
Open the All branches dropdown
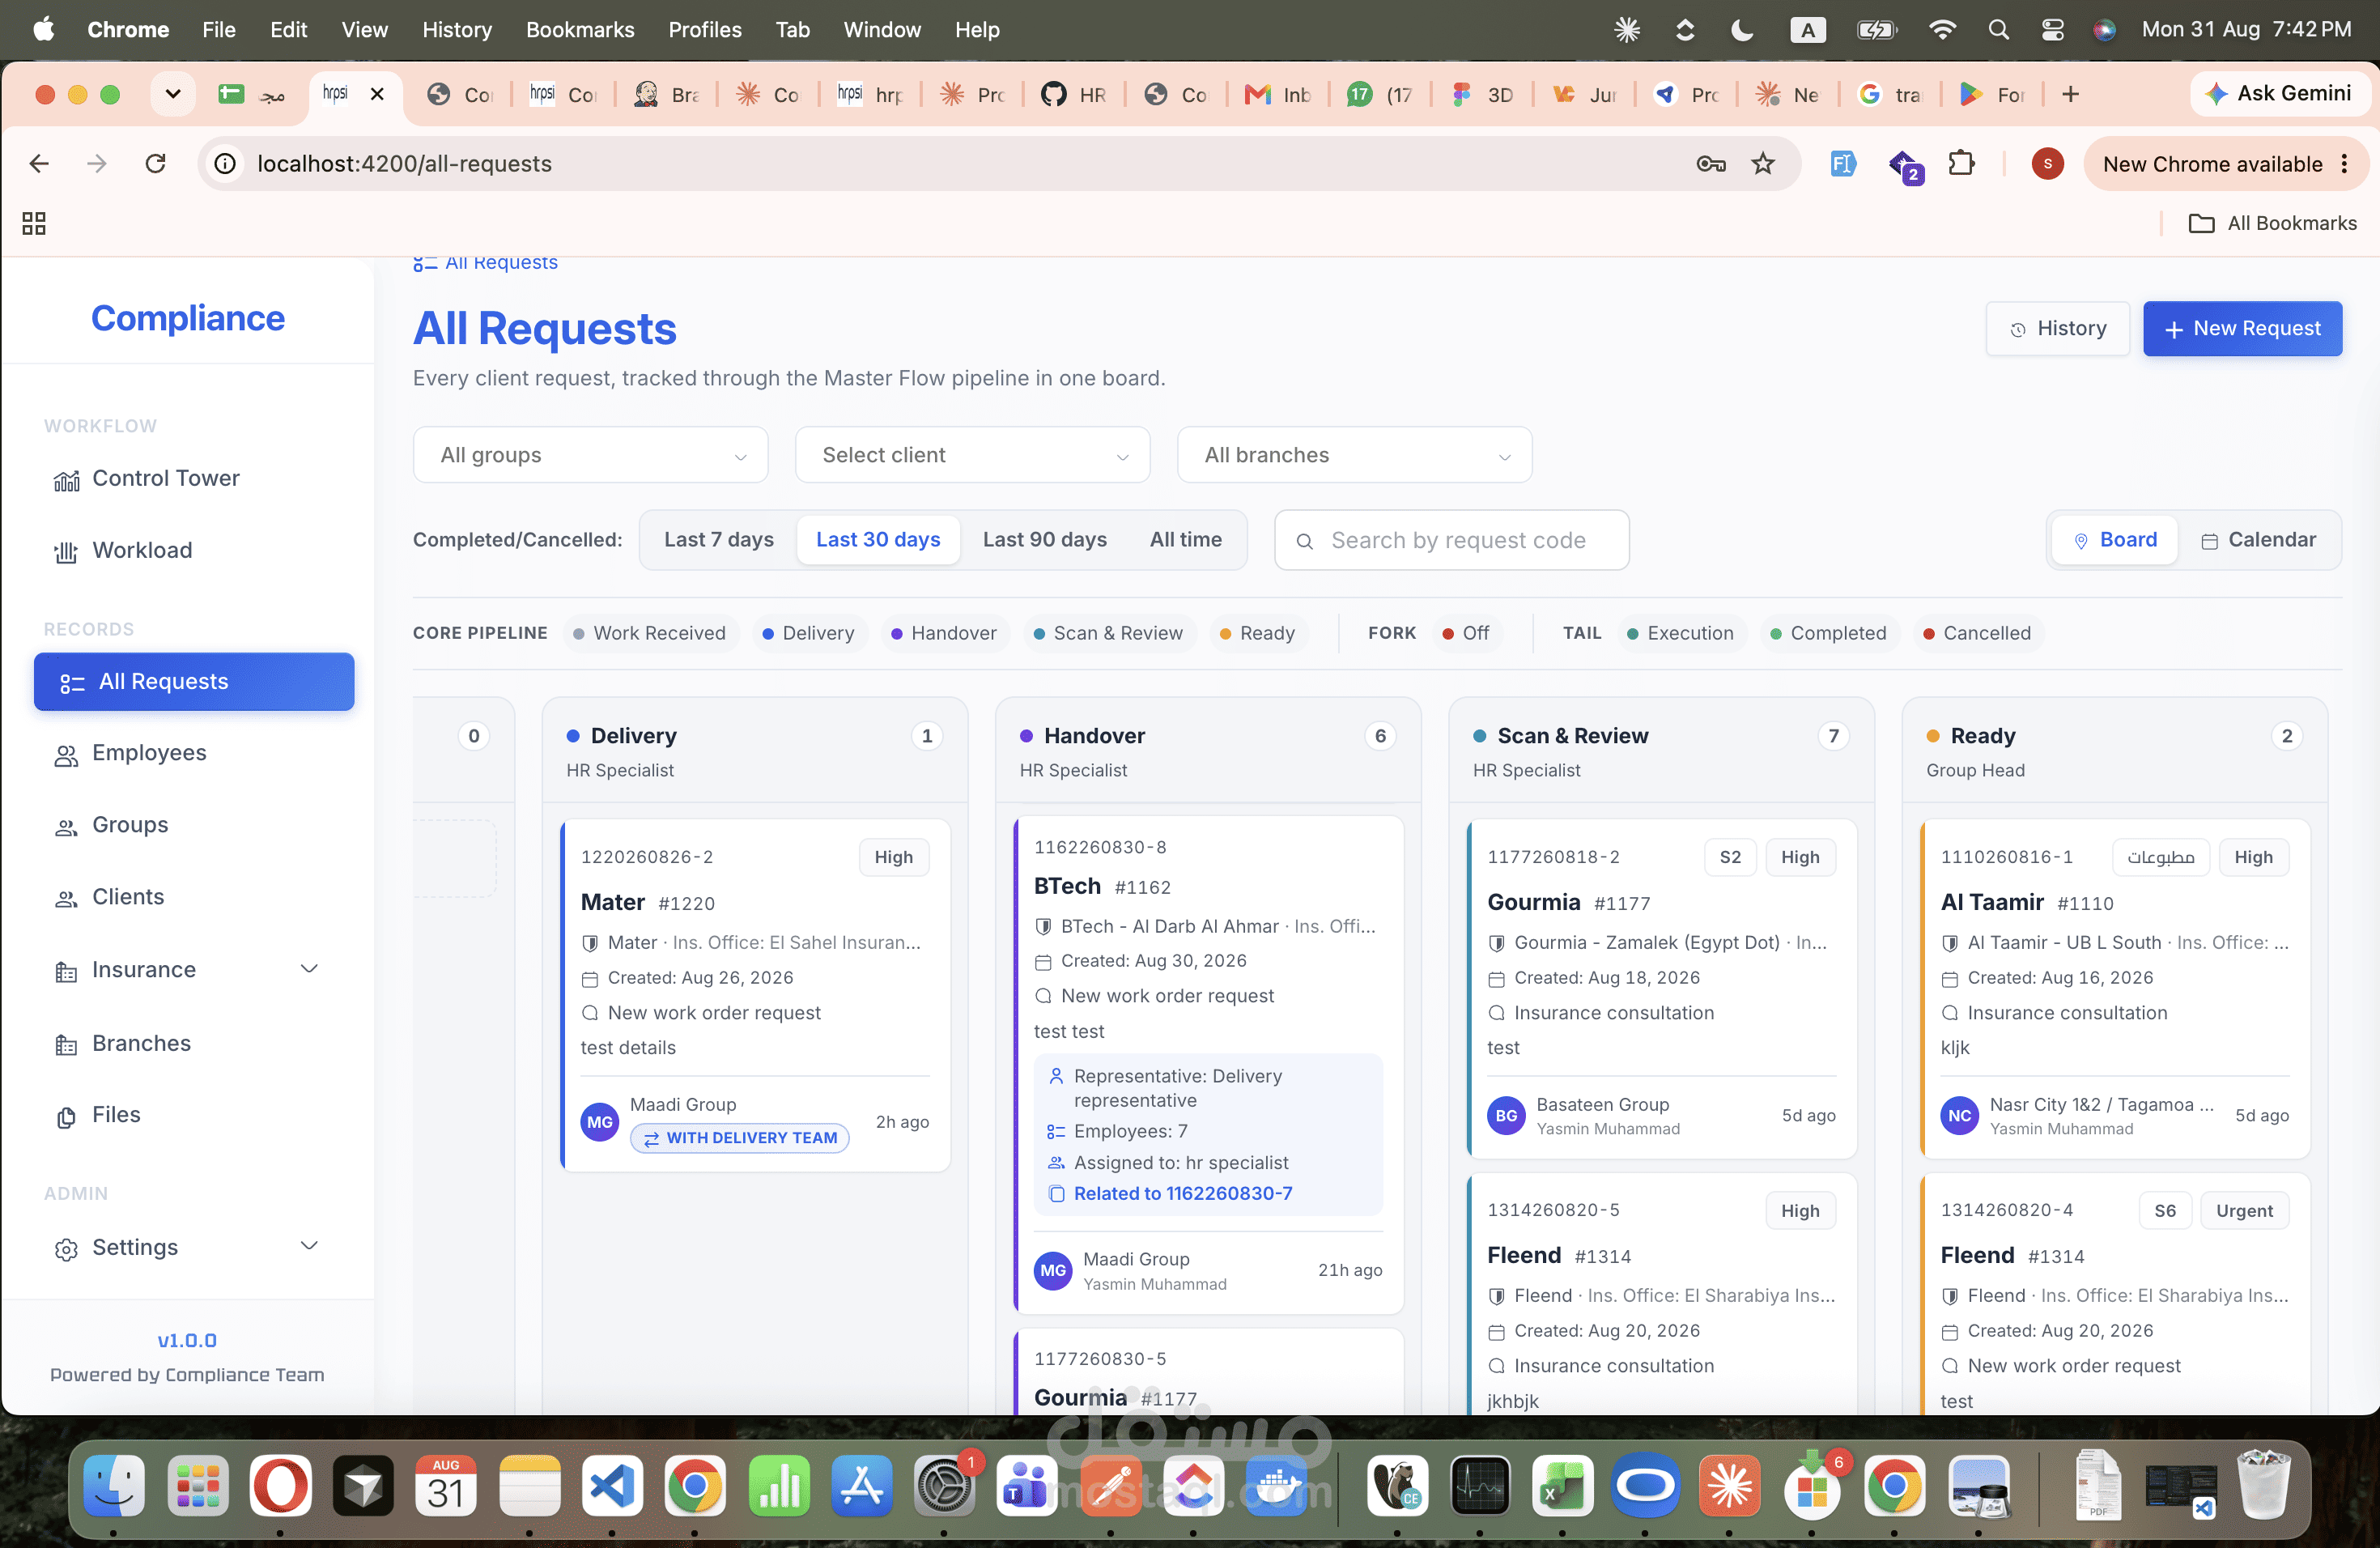pos(1354,455)
